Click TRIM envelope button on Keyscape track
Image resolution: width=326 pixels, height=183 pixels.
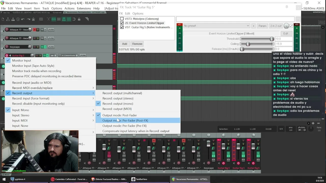coord(51,47)
